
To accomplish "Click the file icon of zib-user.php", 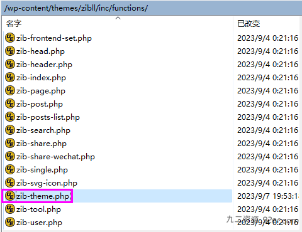I will (10, 223).
